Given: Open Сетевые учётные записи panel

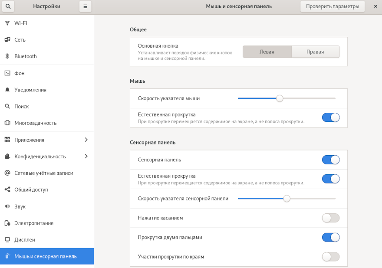Looking at the screenshot, I should click(x=43, y=173).
